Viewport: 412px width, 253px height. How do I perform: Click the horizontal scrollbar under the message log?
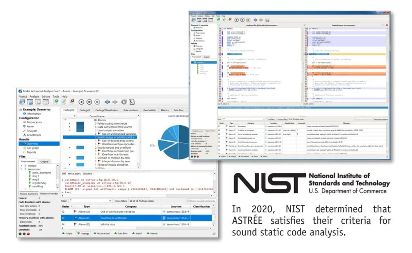pyautogui.click(x=137, y=195)
